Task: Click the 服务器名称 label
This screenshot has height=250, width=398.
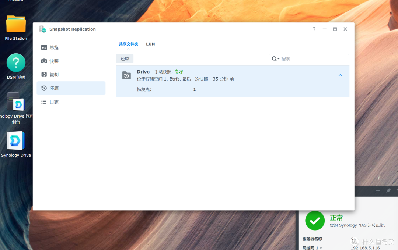Action: [x=312, y=239]
